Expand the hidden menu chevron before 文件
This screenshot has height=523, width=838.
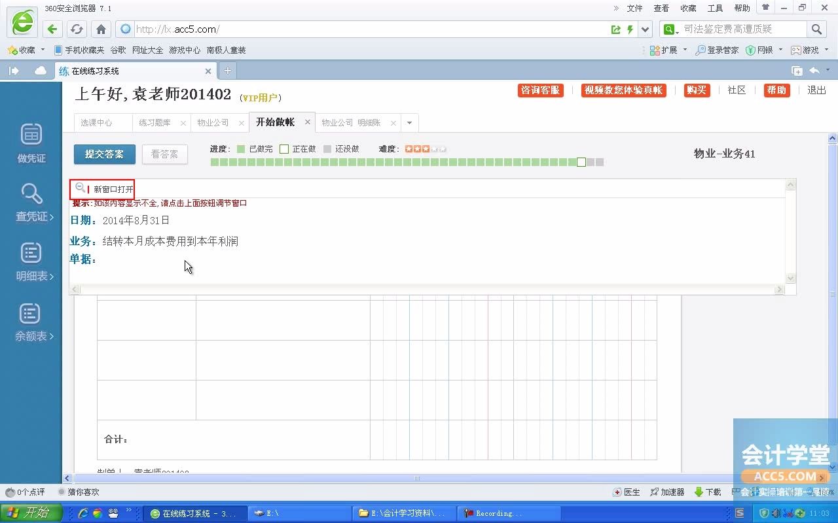(x=616, y=8)
